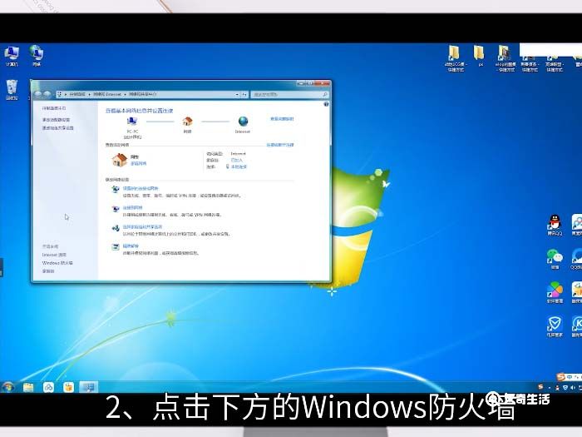
Task: Open 腾讯QQ desktop icon
Action: tap(555, 226)
